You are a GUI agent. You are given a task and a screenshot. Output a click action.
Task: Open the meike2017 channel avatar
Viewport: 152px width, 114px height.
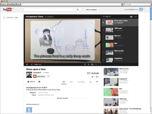[x=29, y=75]
